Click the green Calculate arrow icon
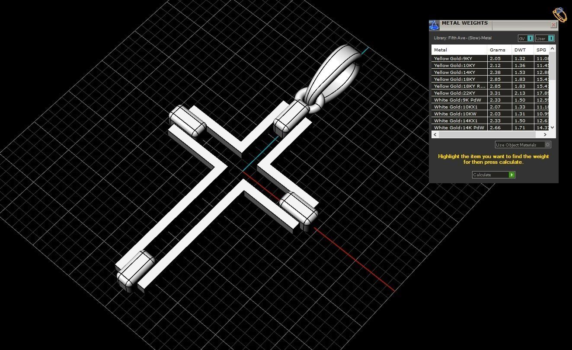 coord(512,175)
